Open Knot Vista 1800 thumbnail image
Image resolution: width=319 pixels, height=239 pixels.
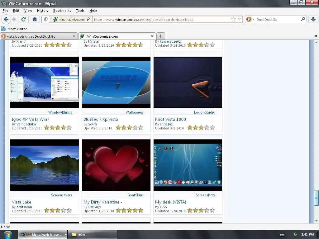coord(188,82)
